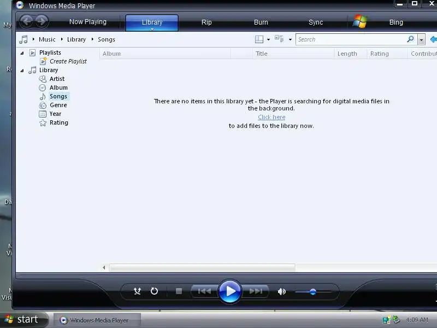
Task: Click the horizontal scrollbar thumb
Action: [x=202, y=267]
